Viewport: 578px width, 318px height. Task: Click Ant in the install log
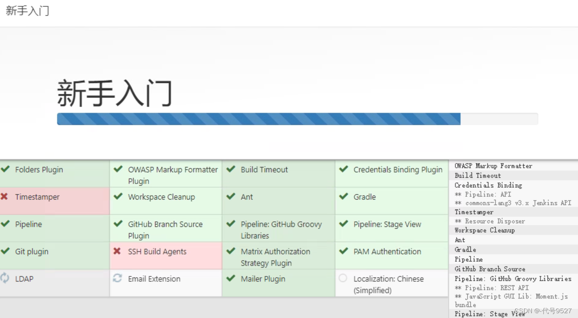(460, 240)
